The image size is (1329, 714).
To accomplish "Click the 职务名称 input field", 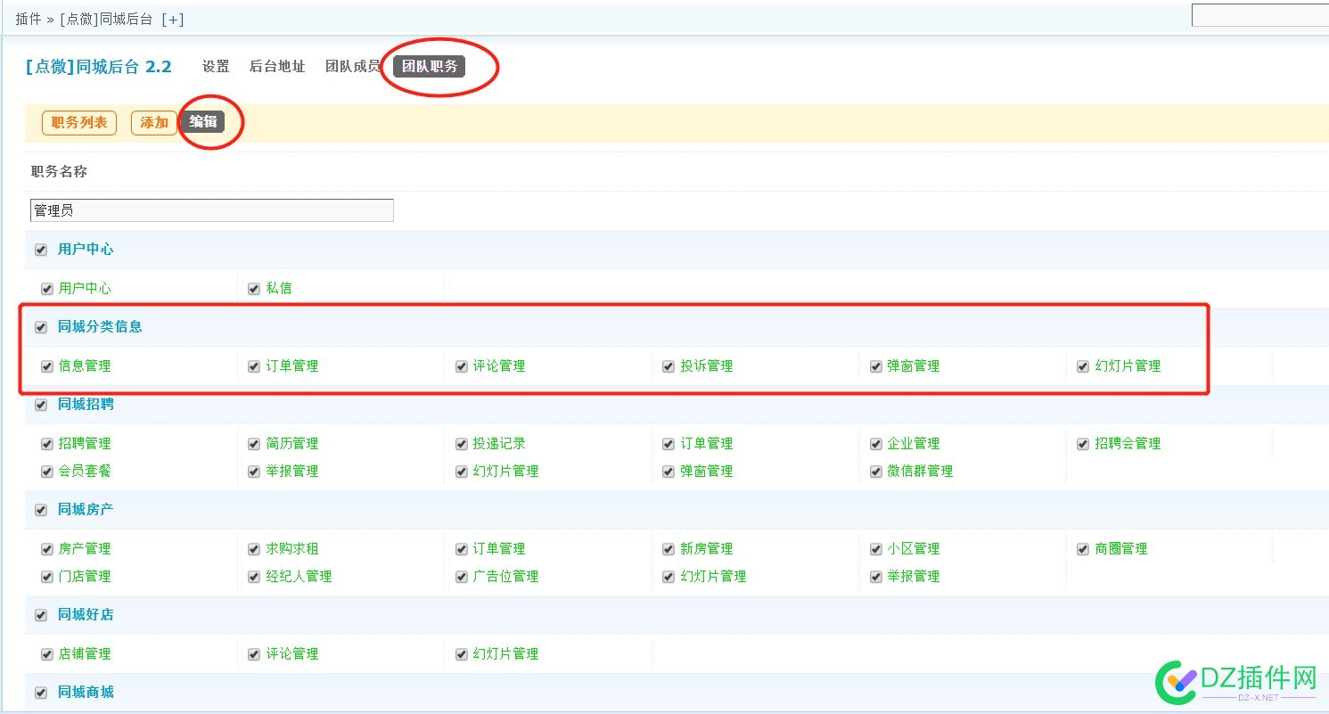I will (x=212, y=210).
